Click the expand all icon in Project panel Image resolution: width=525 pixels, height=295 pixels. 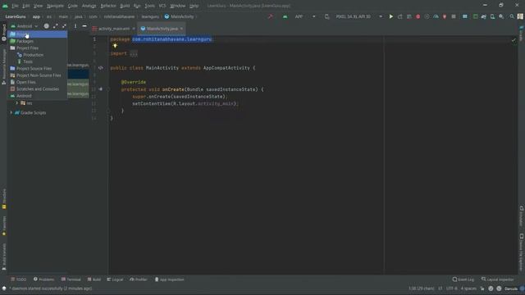pos(56,26)
